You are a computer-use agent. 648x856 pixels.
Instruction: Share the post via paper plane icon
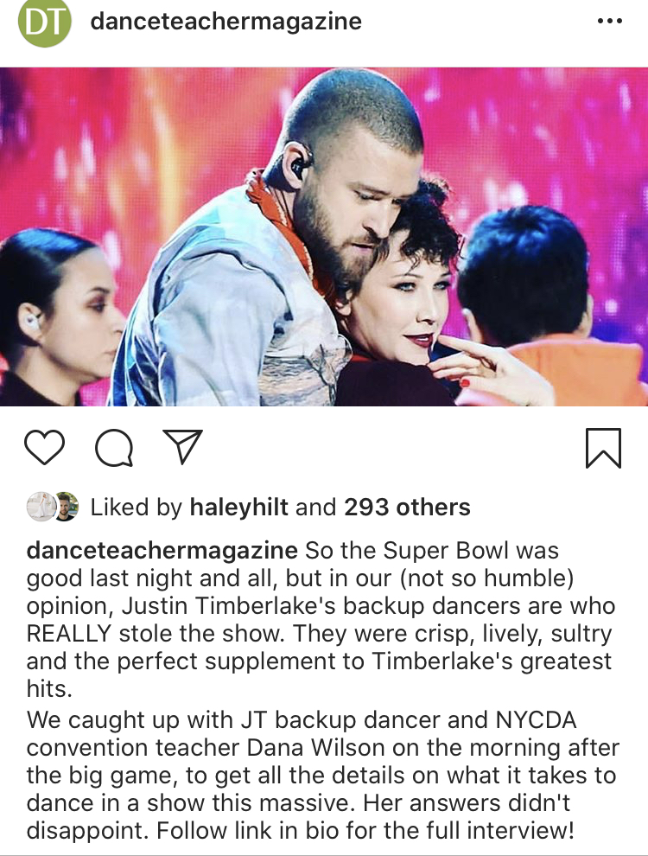tap(182, 446)
